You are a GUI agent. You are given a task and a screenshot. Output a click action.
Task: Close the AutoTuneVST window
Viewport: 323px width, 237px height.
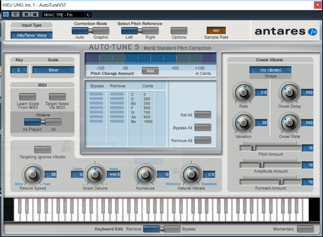pos(318,5)
